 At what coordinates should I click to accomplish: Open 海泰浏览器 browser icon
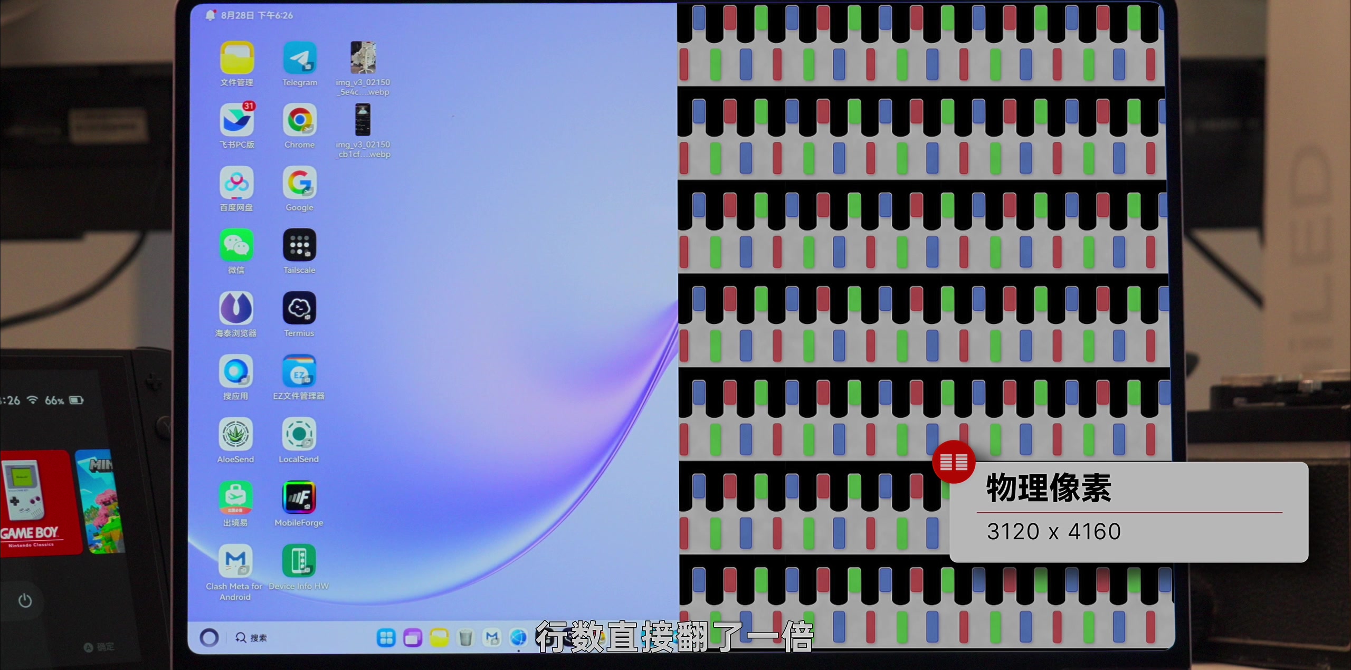click(x=236, y=308)
